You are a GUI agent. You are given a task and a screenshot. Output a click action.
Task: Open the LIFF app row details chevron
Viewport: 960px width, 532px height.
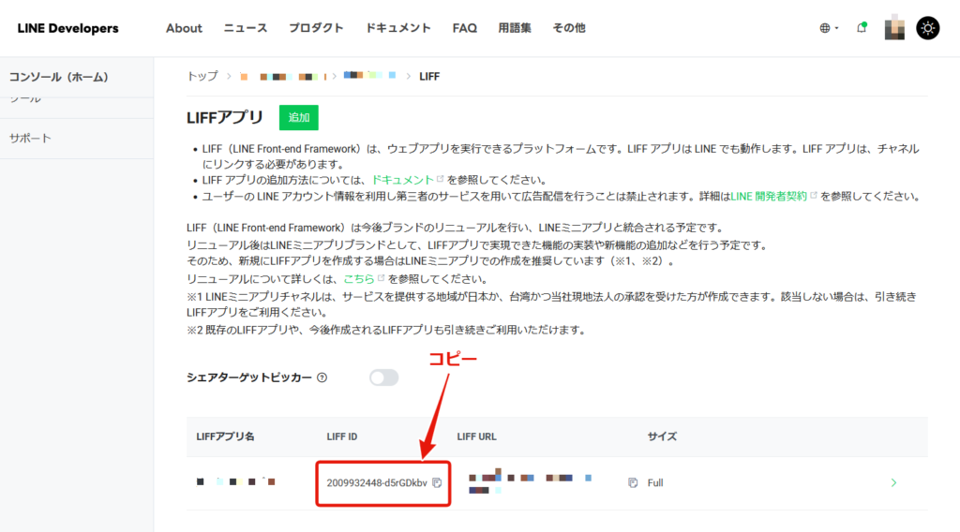pos(893,483)
